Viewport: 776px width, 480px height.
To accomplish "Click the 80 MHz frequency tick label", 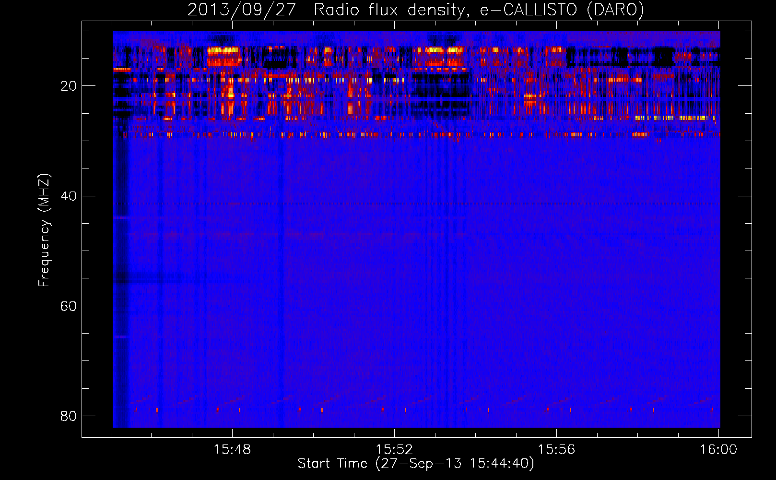I will (69, 416).
